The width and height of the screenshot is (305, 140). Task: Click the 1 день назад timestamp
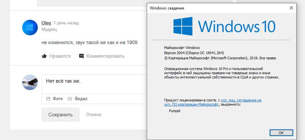pos(66,23)
